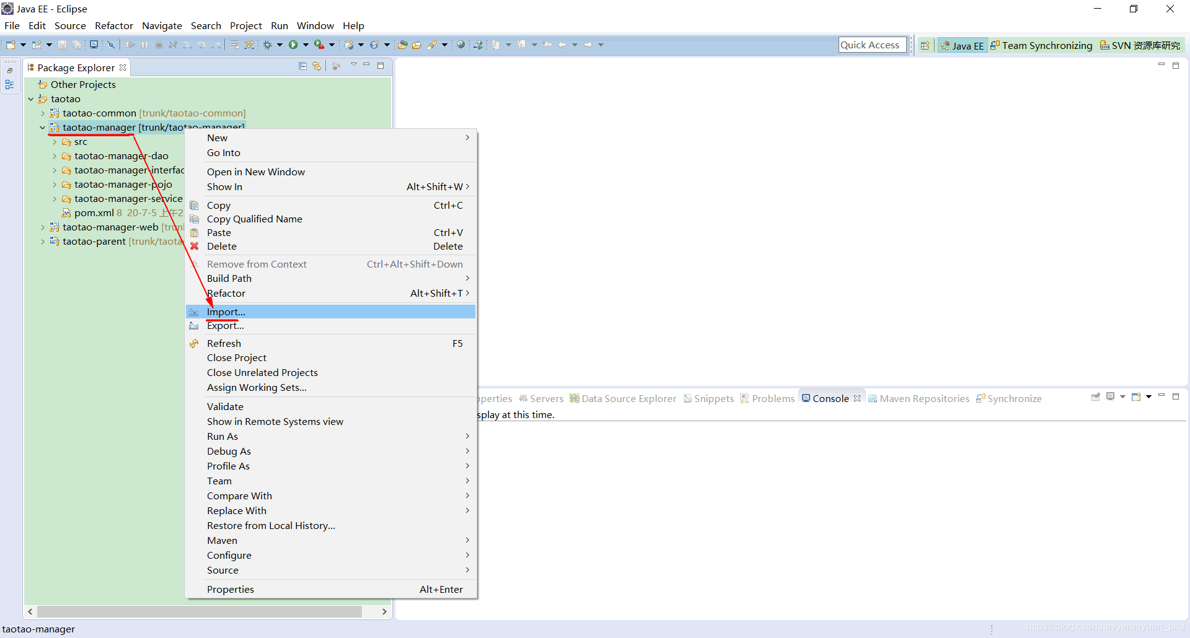Open the Maven submenu in context menu

point(331,540)
